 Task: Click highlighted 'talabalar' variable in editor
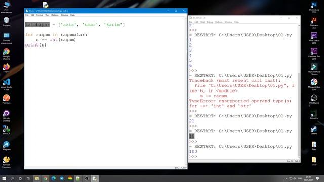pyautogui.click(x=37, y=25)
